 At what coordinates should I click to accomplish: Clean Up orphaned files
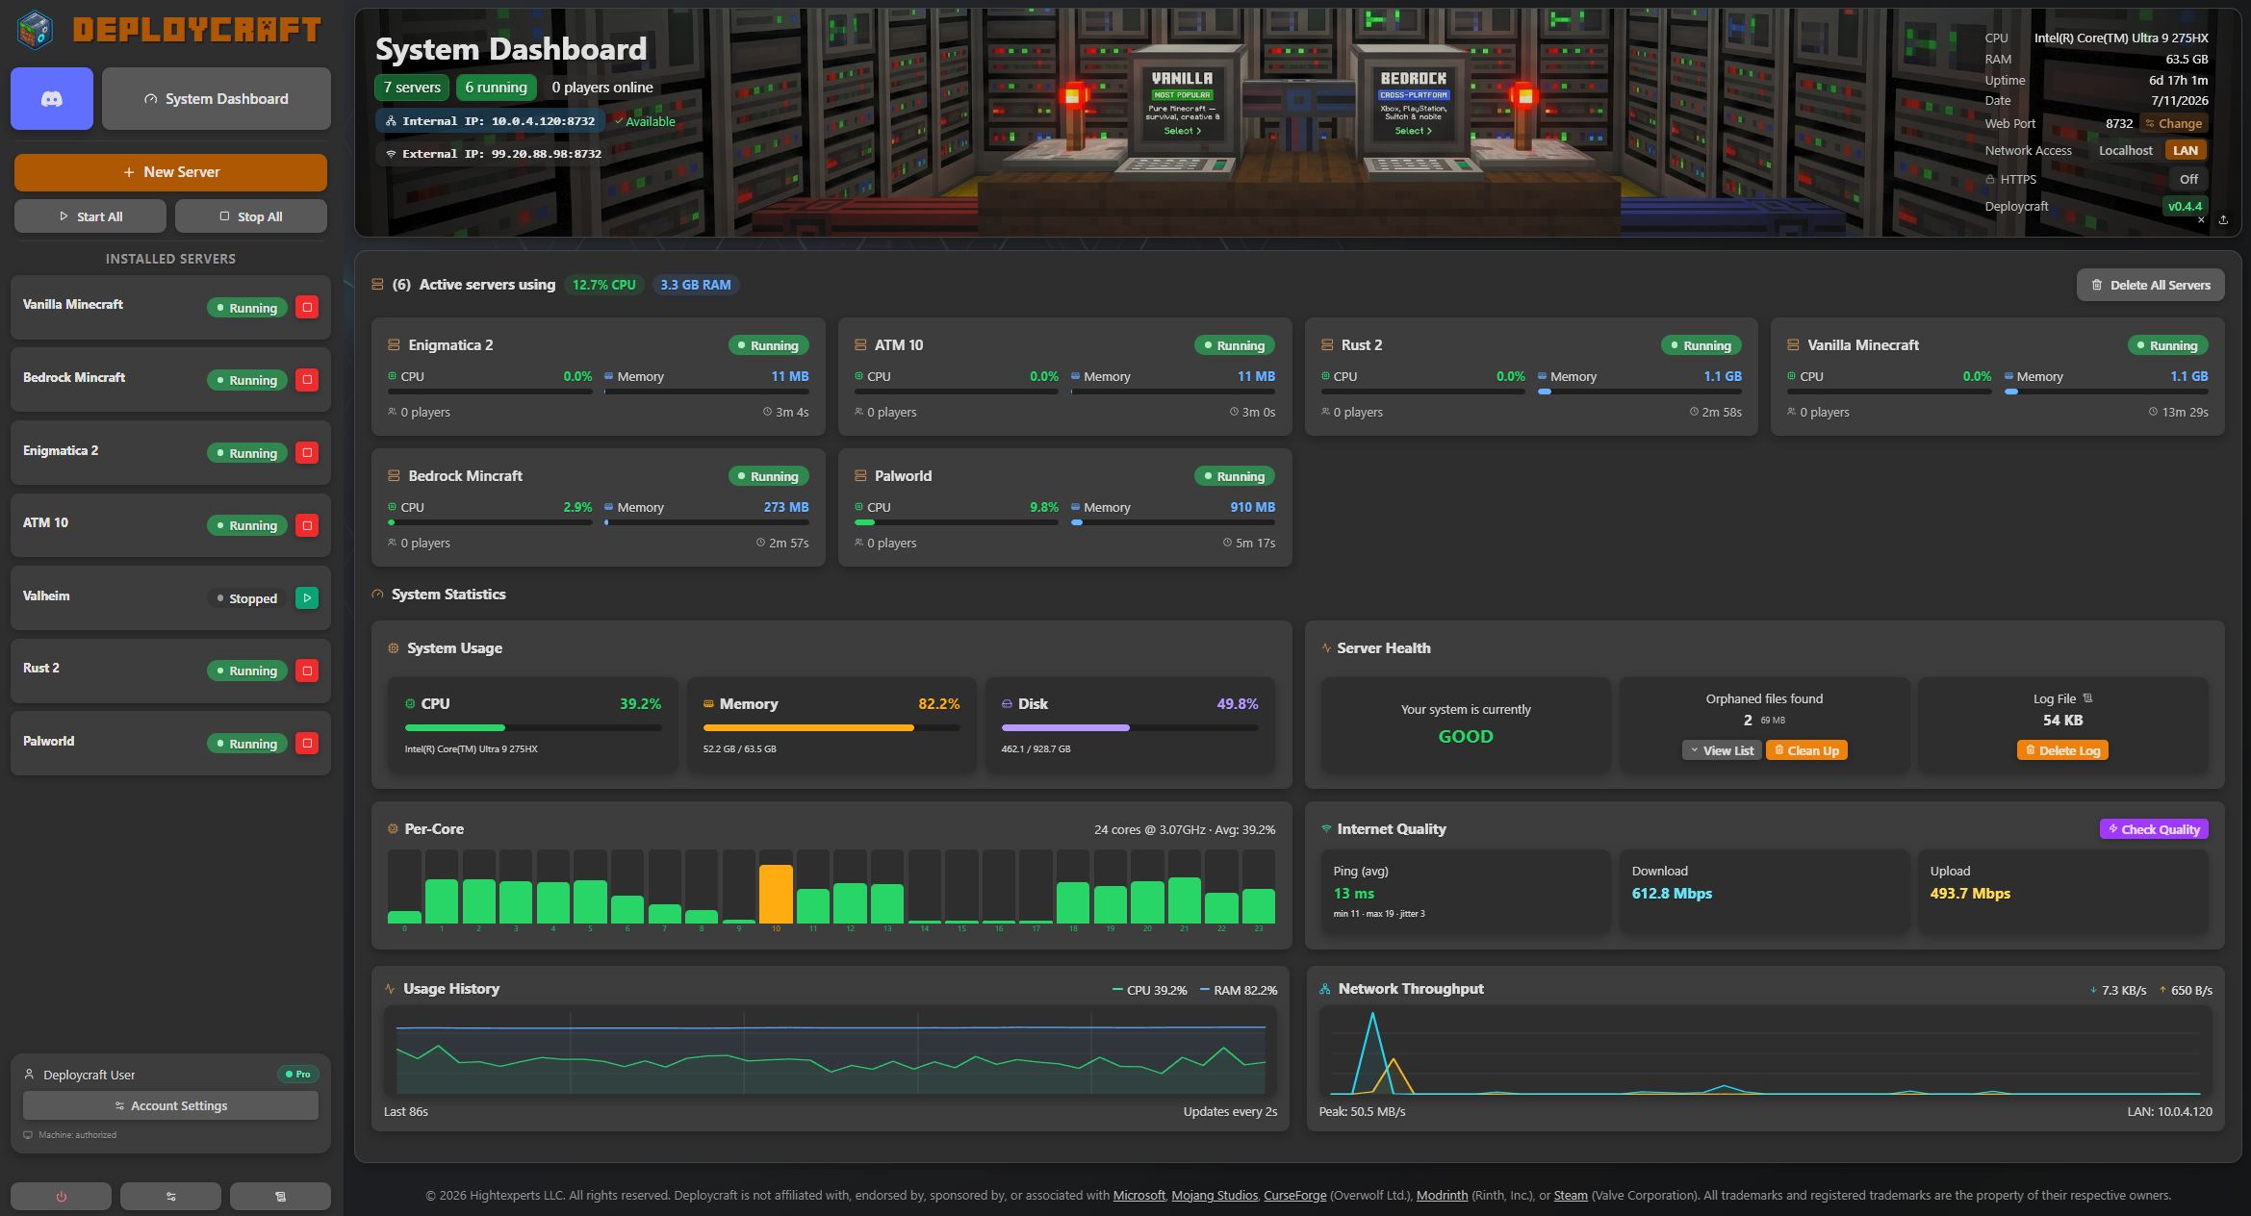pyautogui.click(x=1806, y=750)
